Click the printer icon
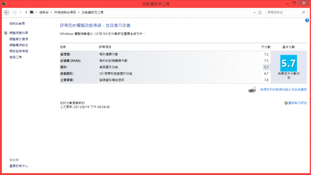The height and width of the screenshot is (175, 311). tap(252, 90)
